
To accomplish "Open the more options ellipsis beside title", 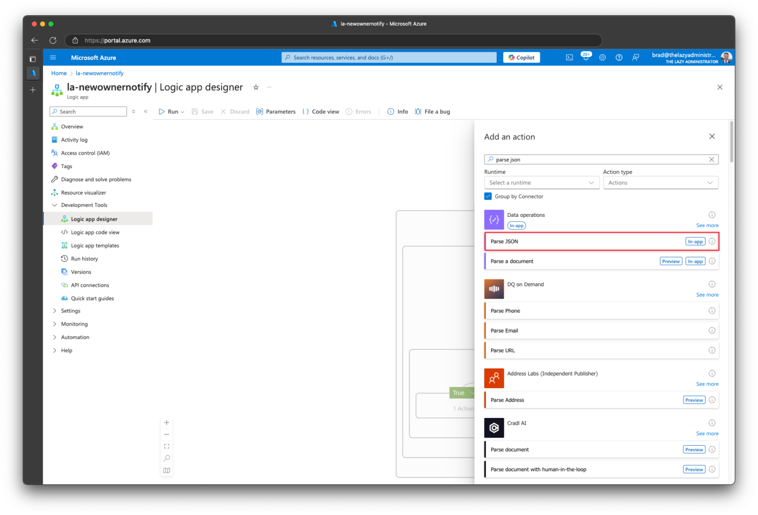I will [269, 87].
